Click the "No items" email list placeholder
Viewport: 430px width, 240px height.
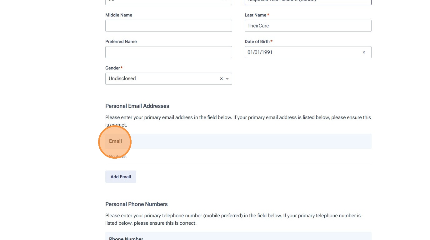(118, 156)
